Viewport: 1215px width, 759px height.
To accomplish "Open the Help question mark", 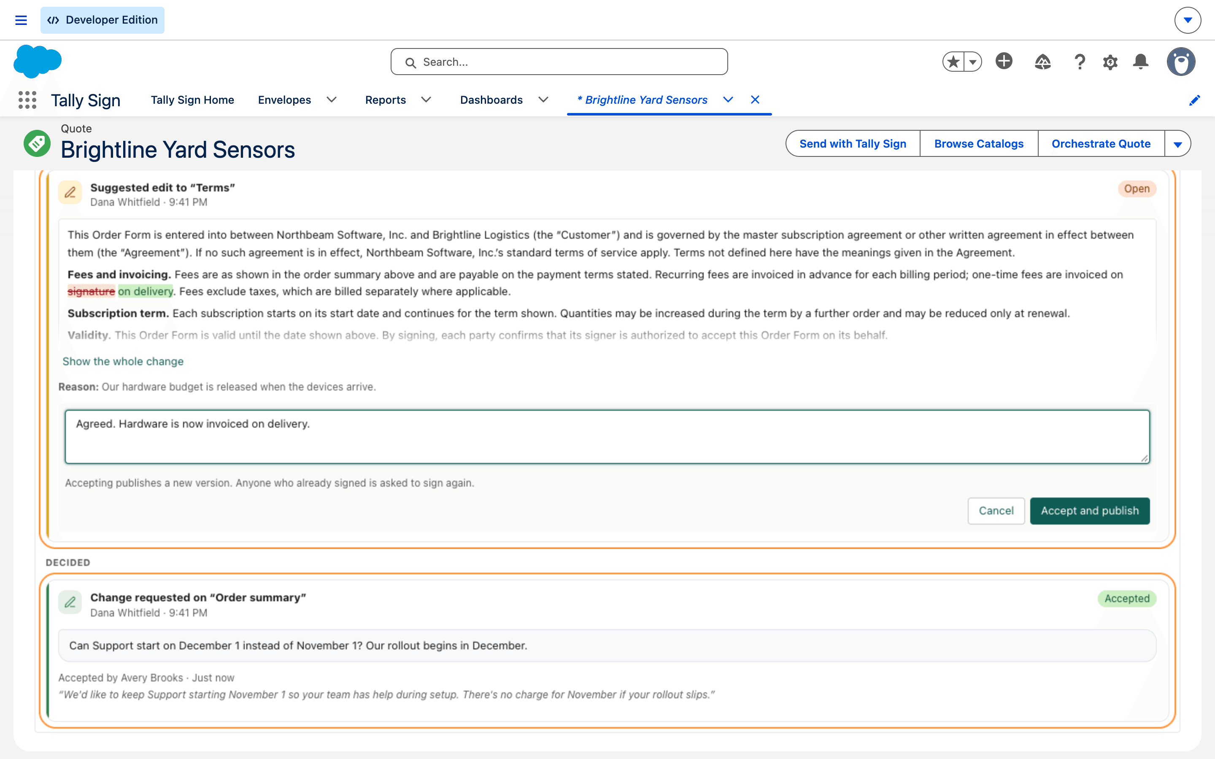I will coord(1080,62).
